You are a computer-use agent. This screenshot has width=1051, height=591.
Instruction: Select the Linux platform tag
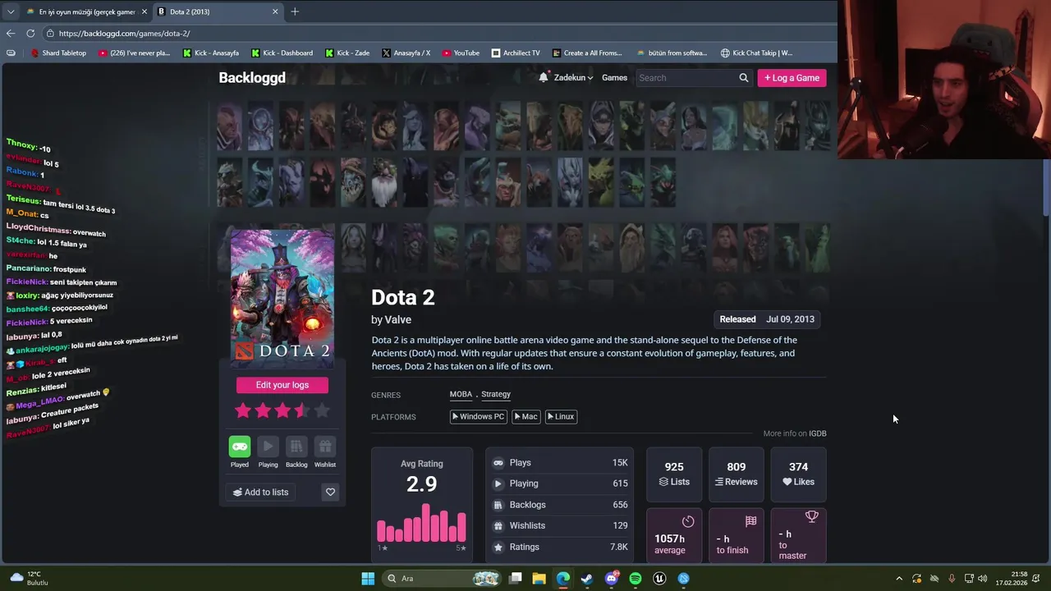[561, 416]
